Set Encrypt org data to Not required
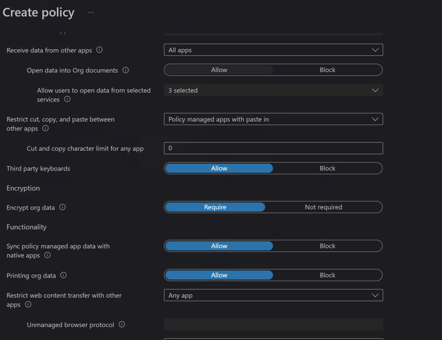The height and width of the screenshot is (340, 442). (x=323, y=207)
